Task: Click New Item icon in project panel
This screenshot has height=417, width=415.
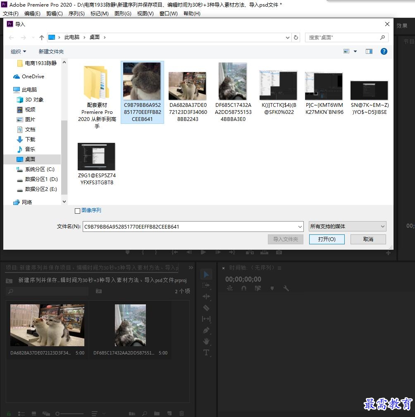Action: (169, 414)
